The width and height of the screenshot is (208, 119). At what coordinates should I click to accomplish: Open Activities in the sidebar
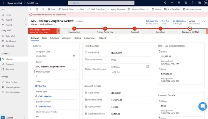tap(14, 46)
